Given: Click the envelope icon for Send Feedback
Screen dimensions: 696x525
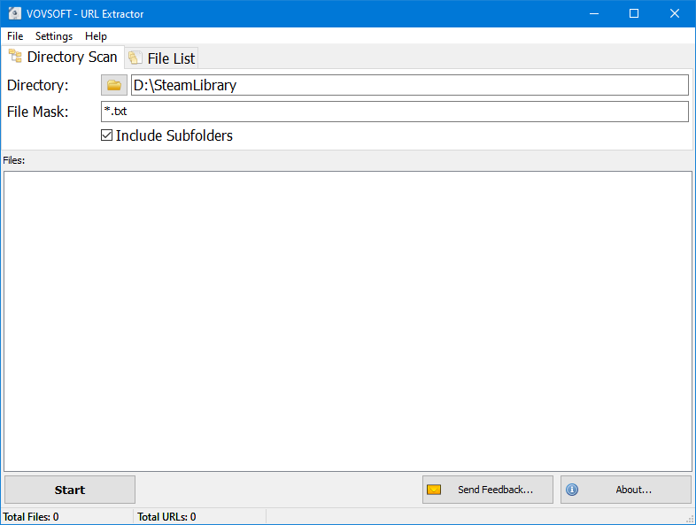Looking at the screenshot, I should 434,490.
